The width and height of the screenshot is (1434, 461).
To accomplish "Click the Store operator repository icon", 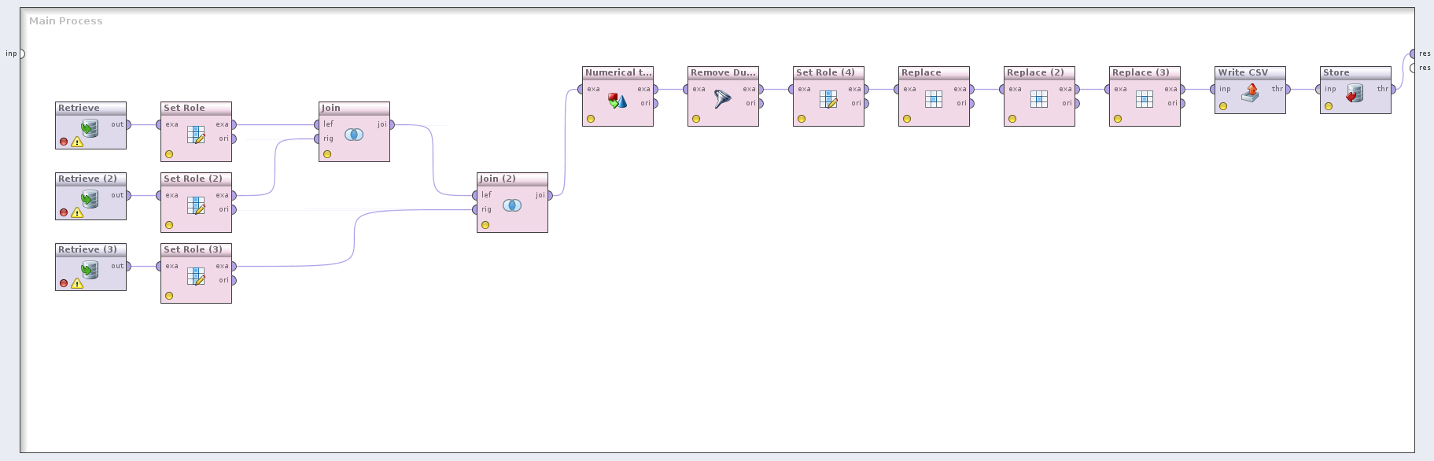I will (1355, 94).
